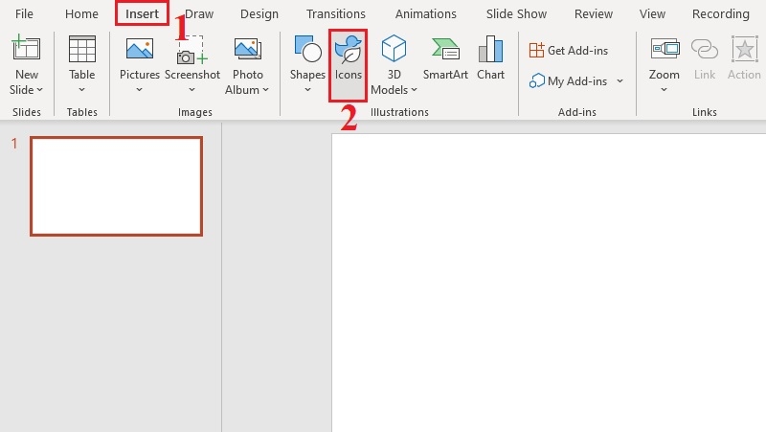Click the My Add-ins button

pyautogui.click(x=568, y=81)
